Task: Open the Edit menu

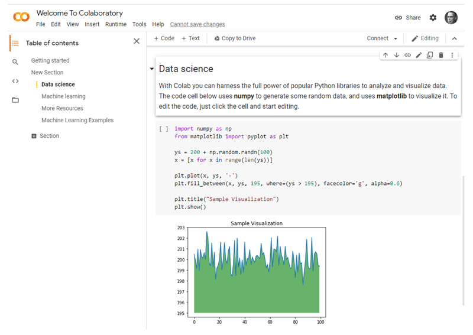Action: click(56, 24)
